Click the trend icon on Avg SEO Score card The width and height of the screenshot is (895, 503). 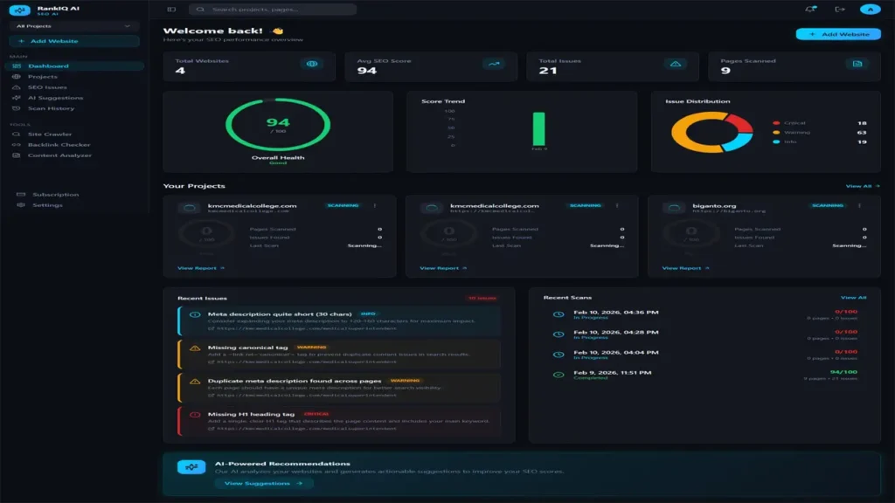coord(494,64)
